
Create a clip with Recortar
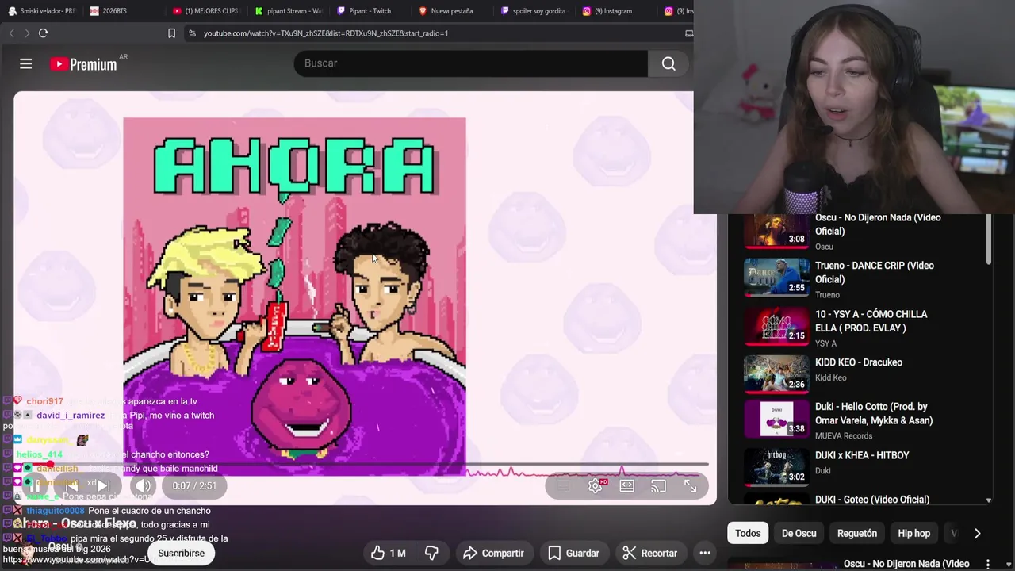649,553
